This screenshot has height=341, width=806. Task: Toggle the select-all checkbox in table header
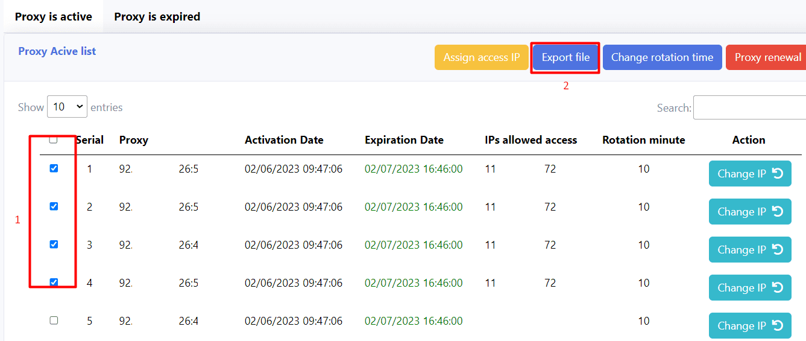[x=54, y=140]
